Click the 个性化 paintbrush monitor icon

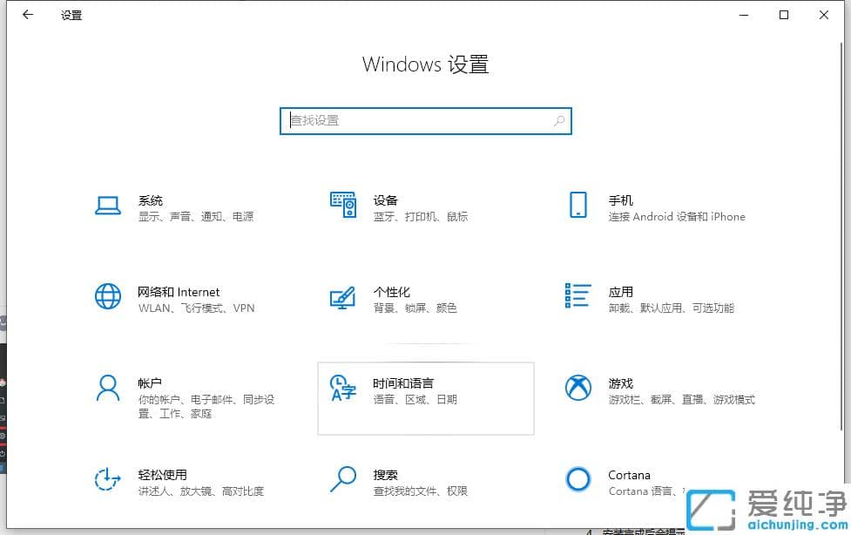343,296
